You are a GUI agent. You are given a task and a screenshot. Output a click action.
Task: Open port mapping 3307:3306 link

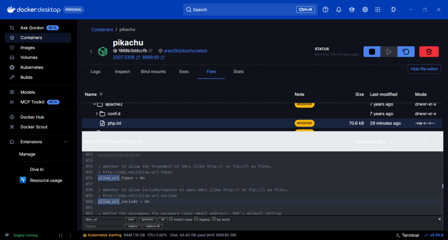(124, 57)
